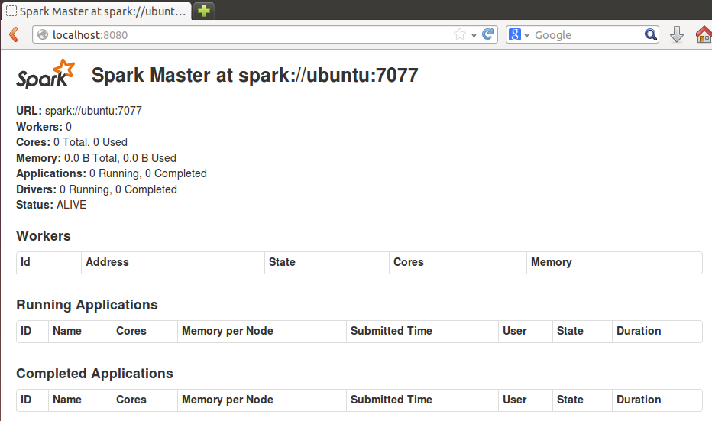Viewport: 712px width, 421px height.
Task: Click the Memory: 0.0 B Total line
Action: 96,158
